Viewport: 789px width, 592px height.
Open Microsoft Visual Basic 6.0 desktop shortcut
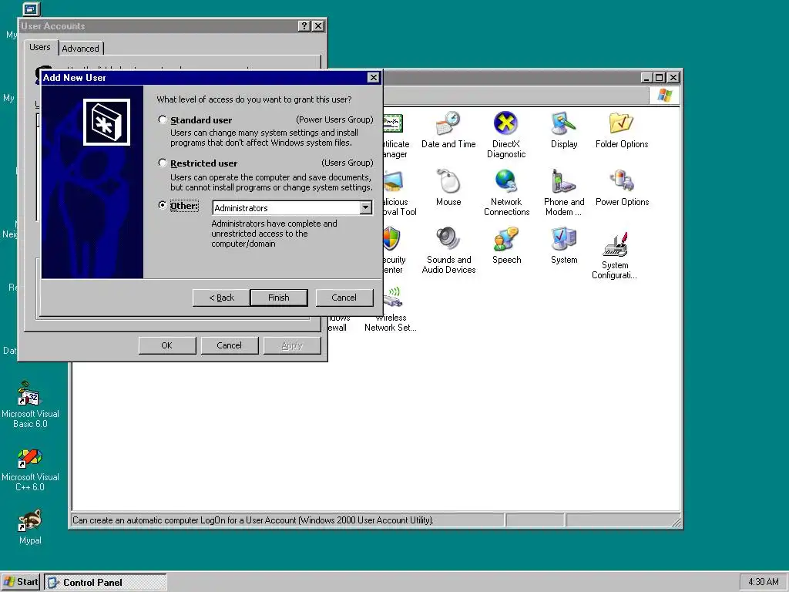coord(30,404)
